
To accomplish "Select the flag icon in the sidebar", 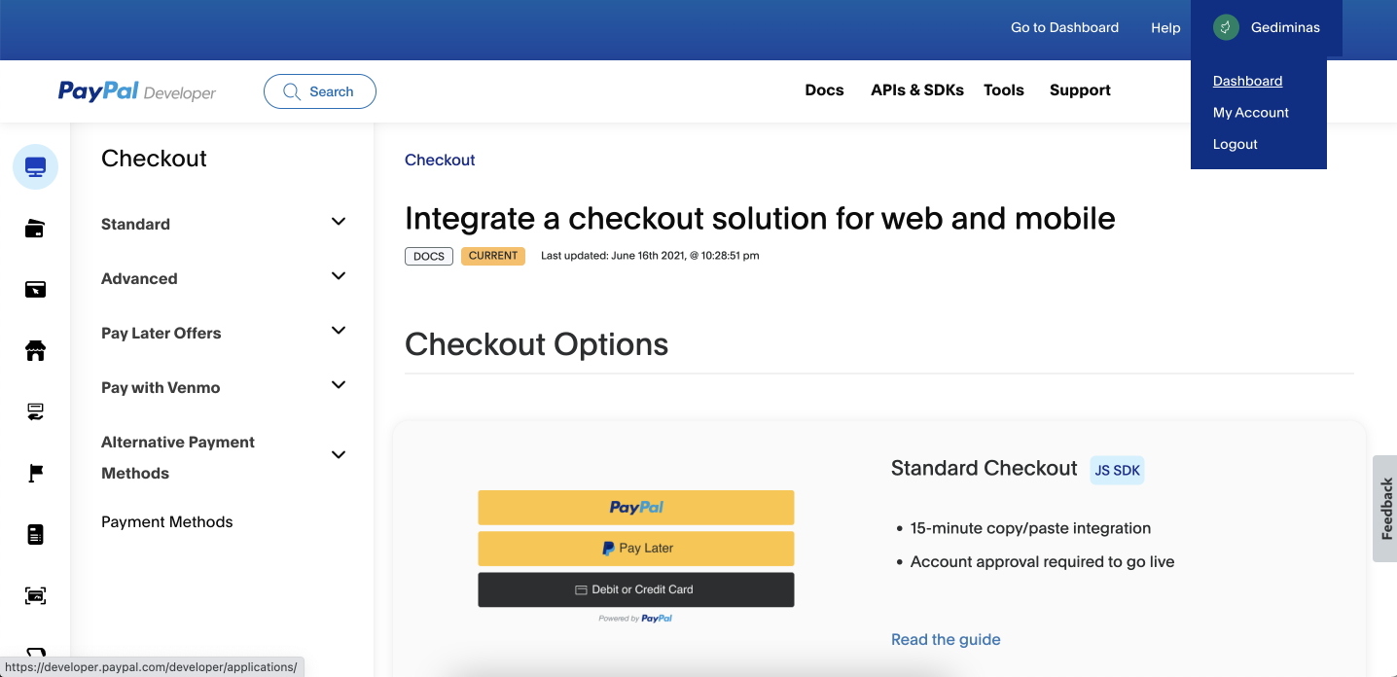I will tap(35, 473).
